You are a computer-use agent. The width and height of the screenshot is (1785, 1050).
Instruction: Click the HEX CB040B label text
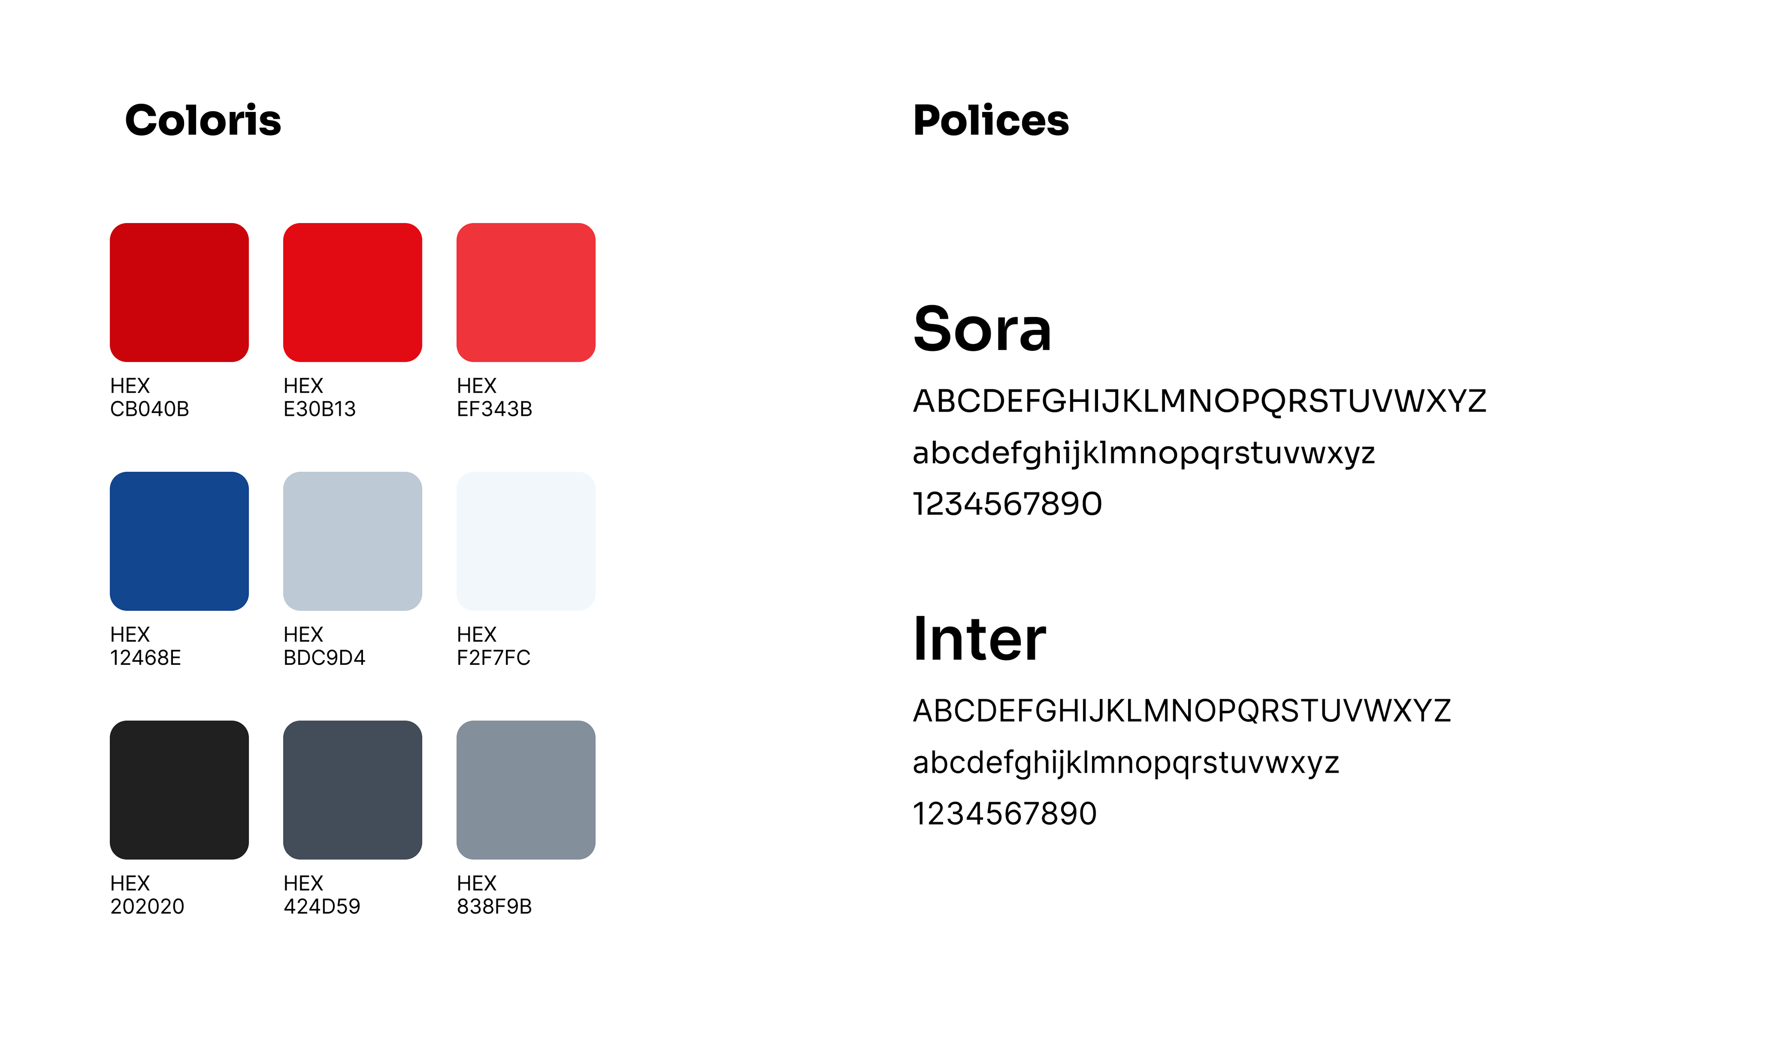point(150,397)
